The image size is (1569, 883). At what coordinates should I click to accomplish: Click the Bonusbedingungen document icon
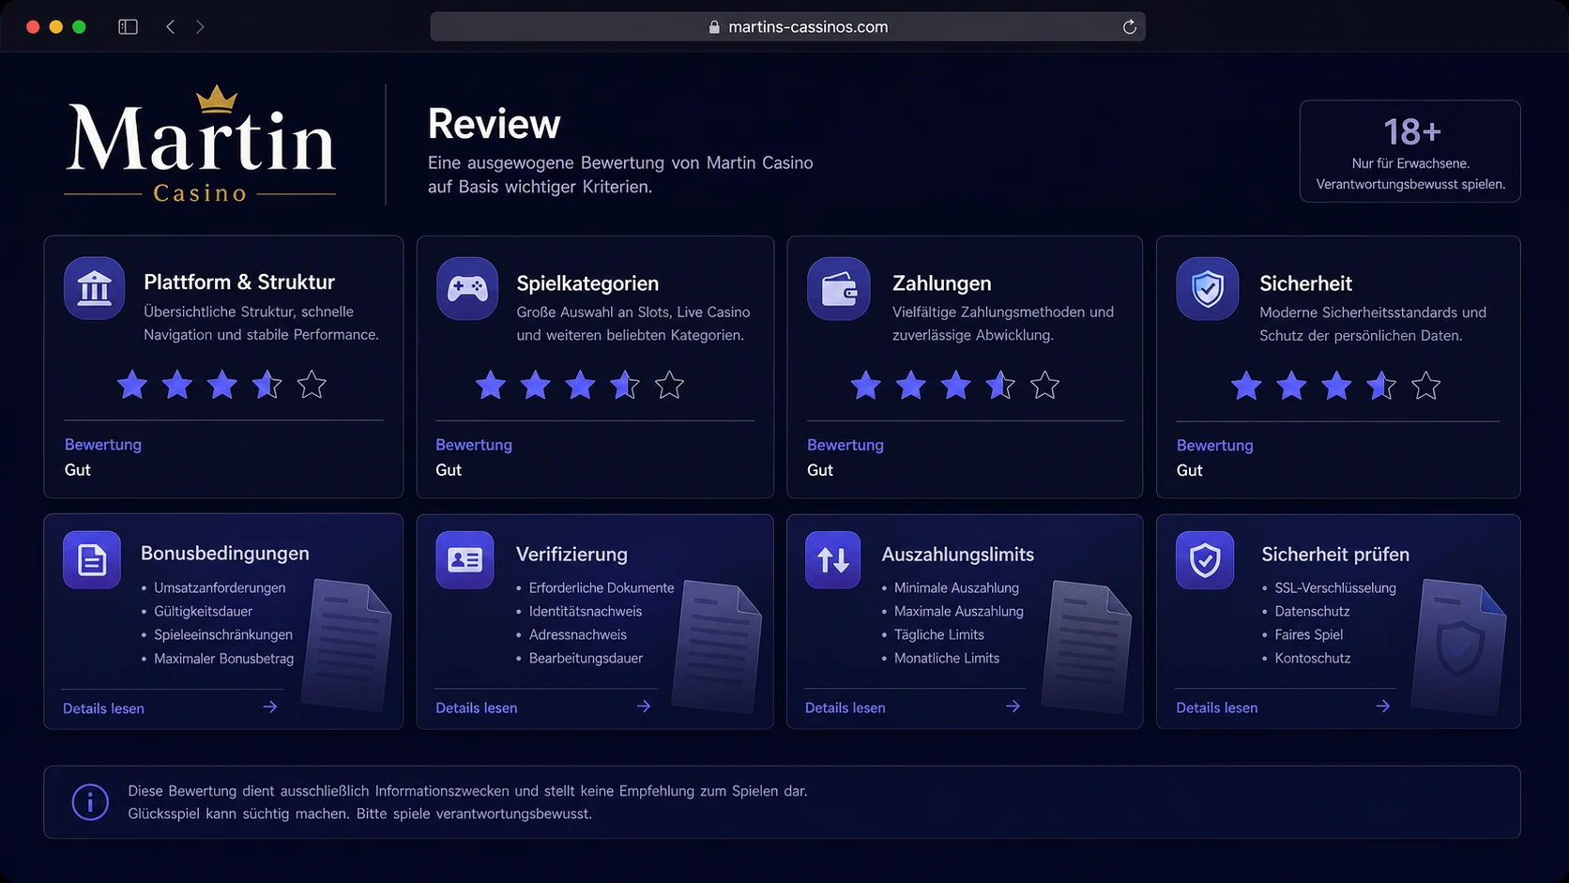92,560
